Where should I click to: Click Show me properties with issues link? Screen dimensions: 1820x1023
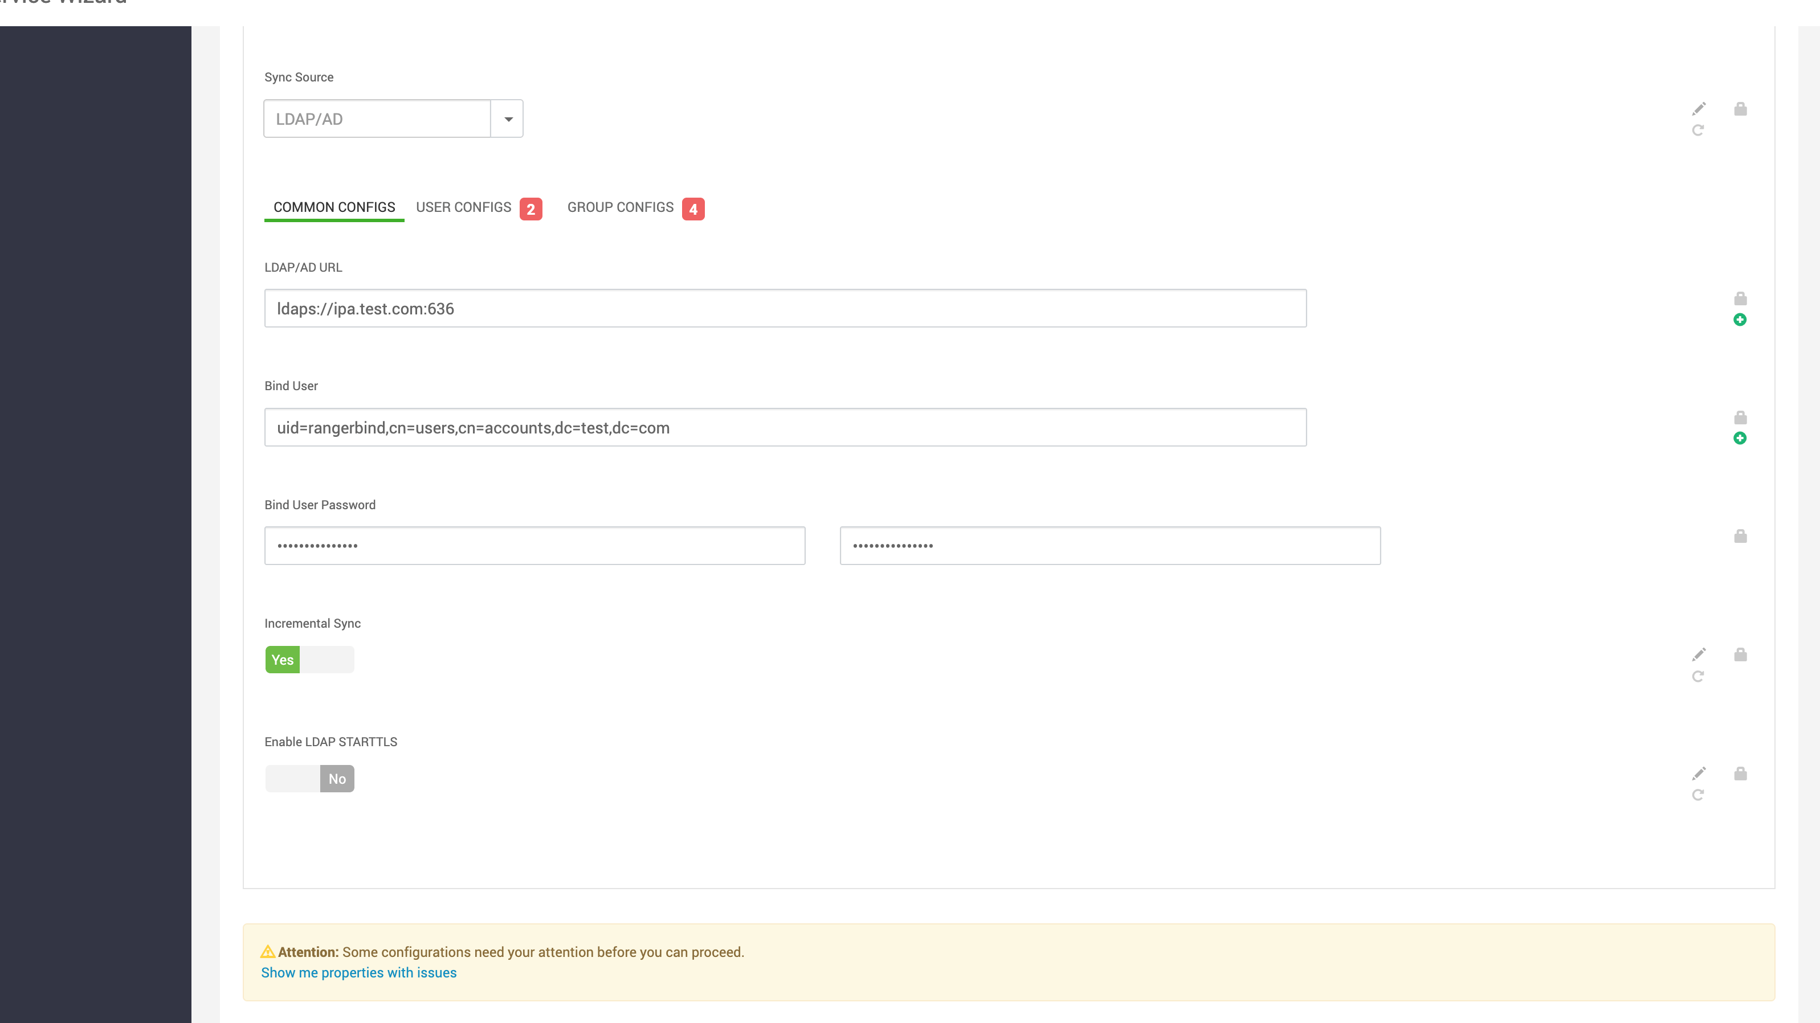point(359,973)
